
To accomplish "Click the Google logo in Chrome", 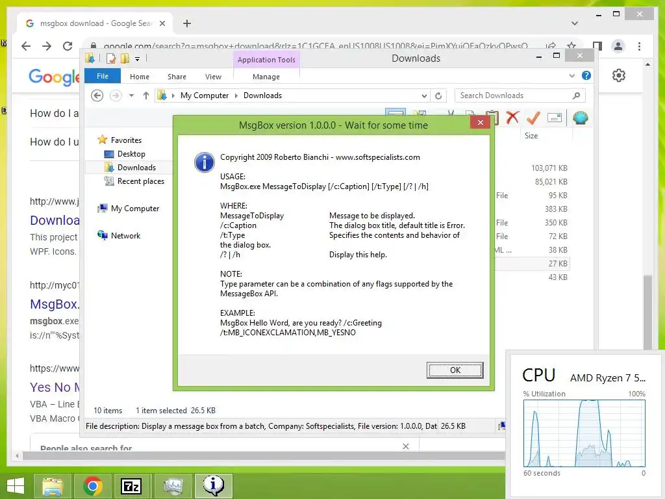I will pos(54,77).
